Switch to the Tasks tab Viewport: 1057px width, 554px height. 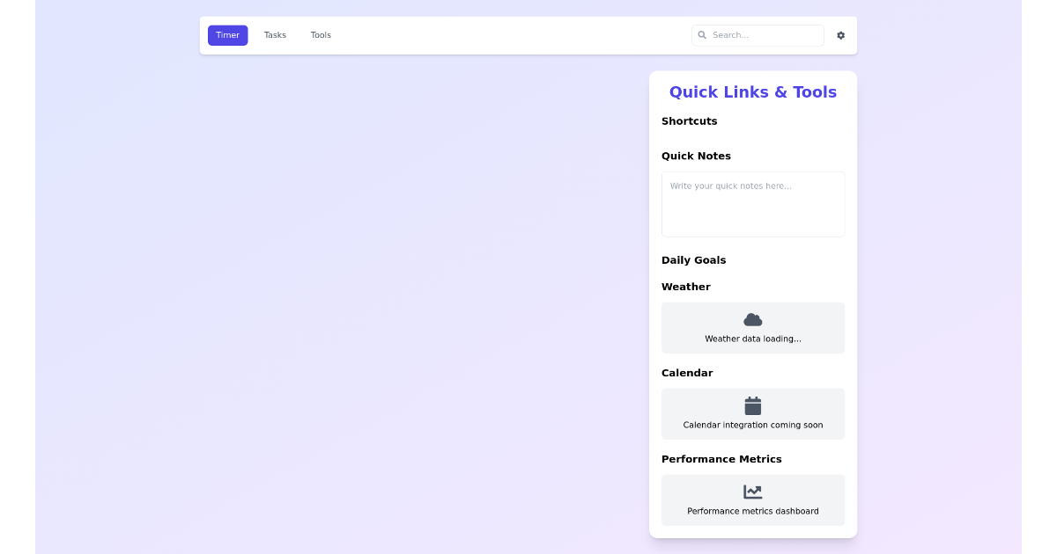(275, 35)
